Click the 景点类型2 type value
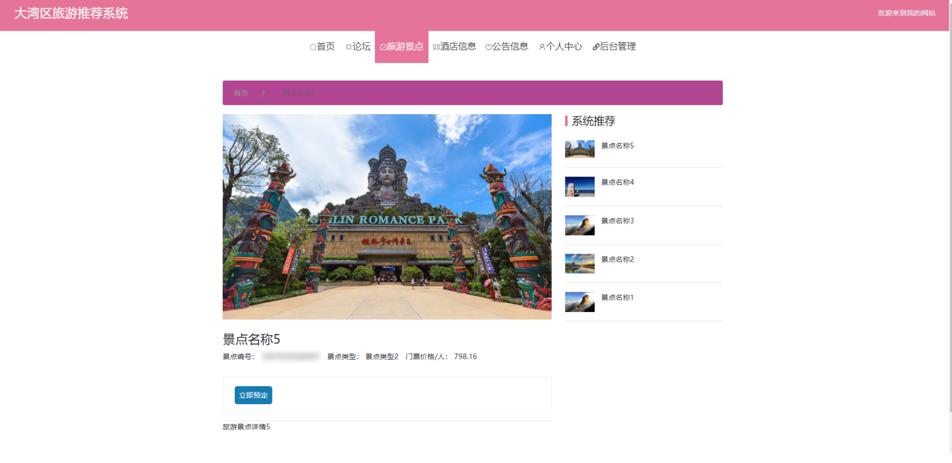 (381, 357)
